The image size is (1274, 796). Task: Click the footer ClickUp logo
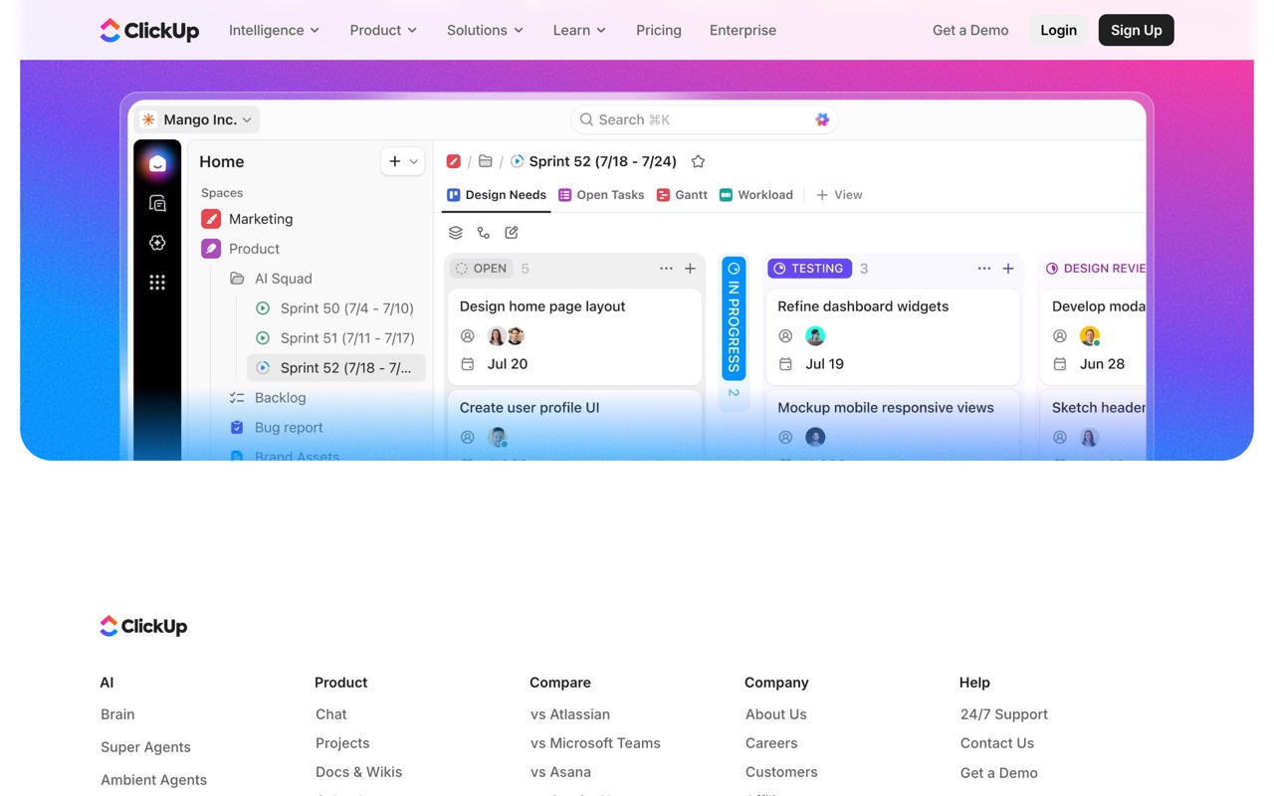click(x=143, y=626)
